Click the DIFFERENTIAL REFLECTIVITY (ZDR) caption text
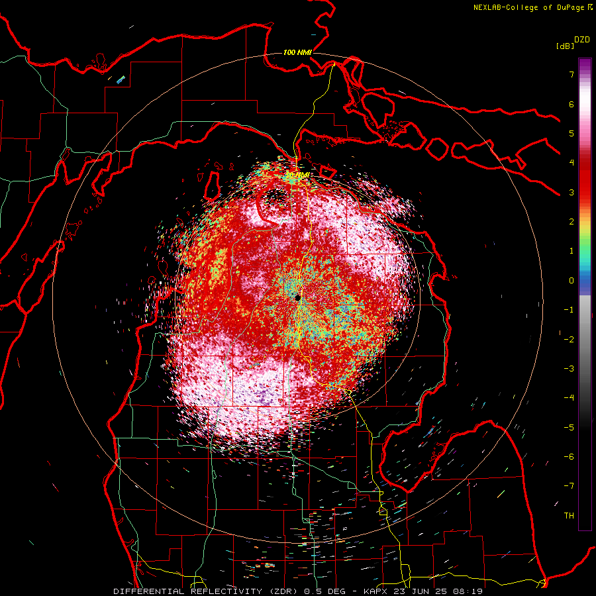The image size is (596, 596). (207, 591)
